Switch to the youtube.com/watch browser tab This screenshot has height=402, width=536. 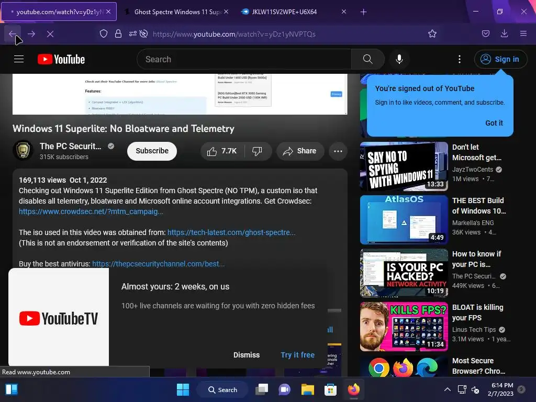click(59, 12)
